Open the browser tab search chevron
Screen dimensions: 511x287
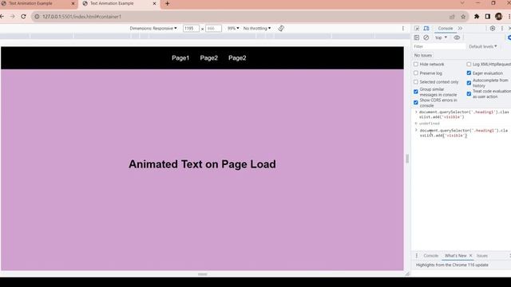pyautogui.click(x=462, y=3)
